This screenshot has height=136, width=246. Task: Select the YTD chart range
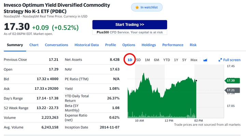click(x=166, y=60)
